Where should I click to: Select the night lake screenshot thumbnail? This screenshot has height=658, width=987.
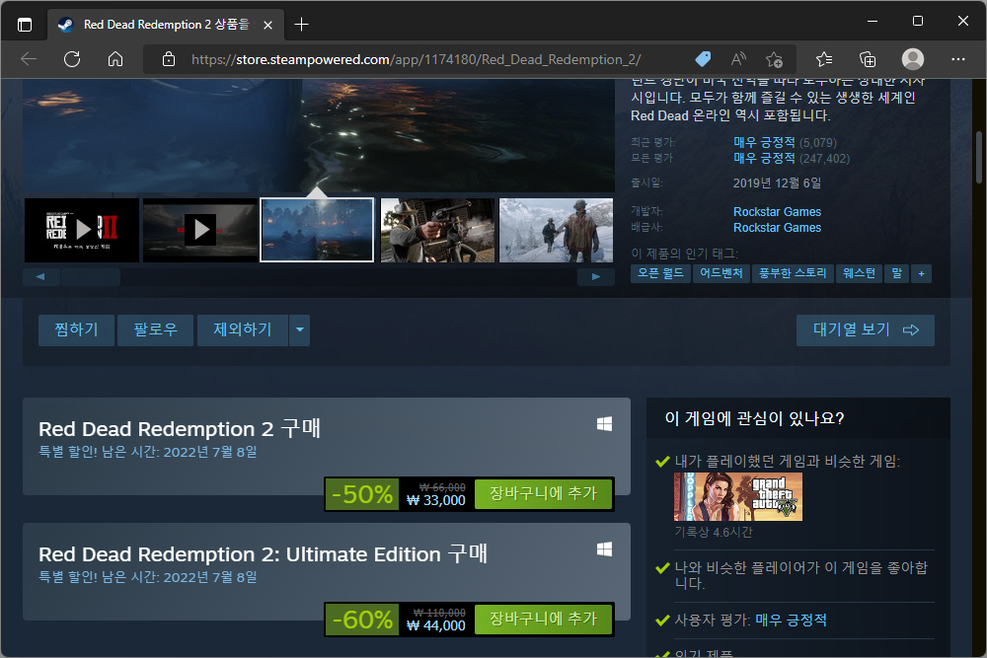(x=317, y=230)
